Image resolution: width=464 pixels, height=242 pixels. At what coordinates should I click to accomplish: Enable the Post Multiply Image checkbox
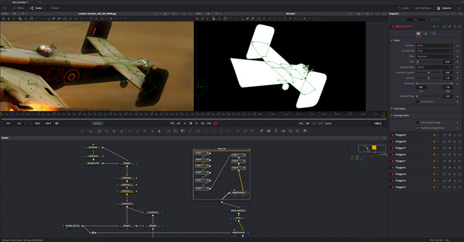(417, 122)
